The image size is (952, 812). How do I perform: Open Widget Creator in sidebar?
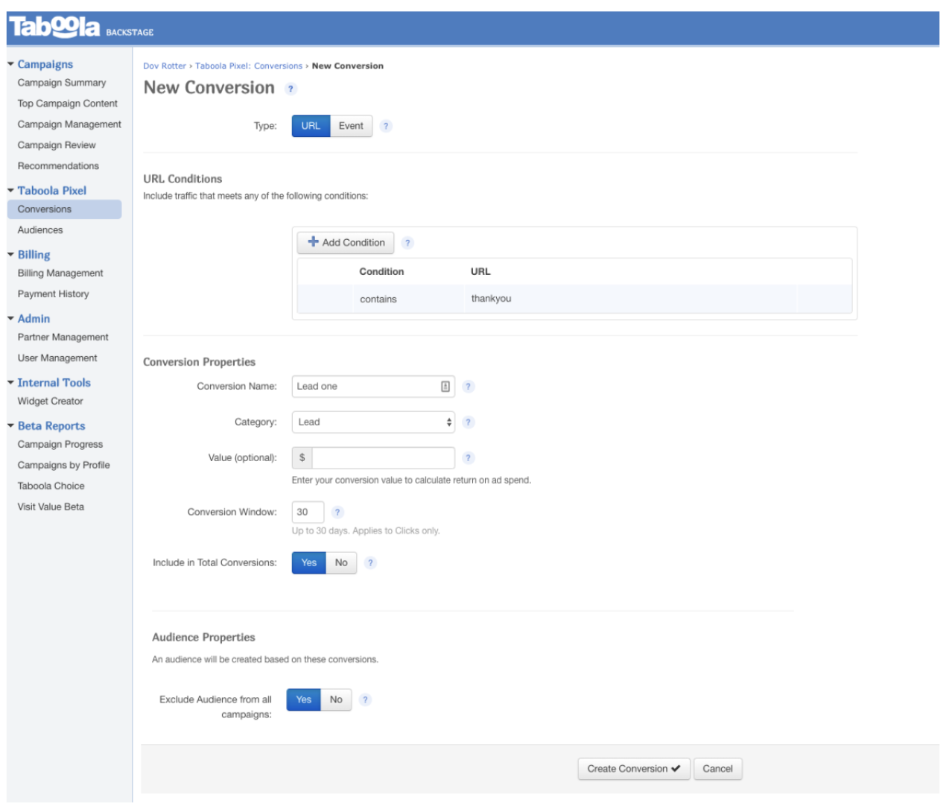(x=51, y=402)
